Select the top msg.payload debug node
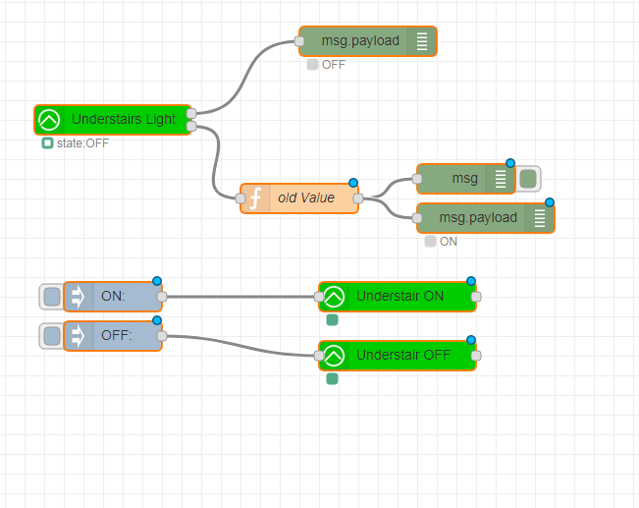This screenshot has width=639, height=508. [368, 41]
